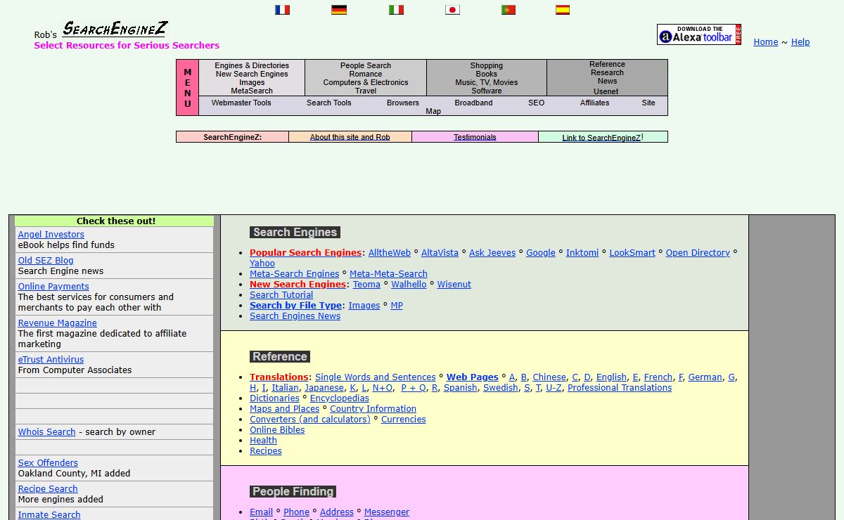Open Meta-Search Engines link

pos(295,274)
